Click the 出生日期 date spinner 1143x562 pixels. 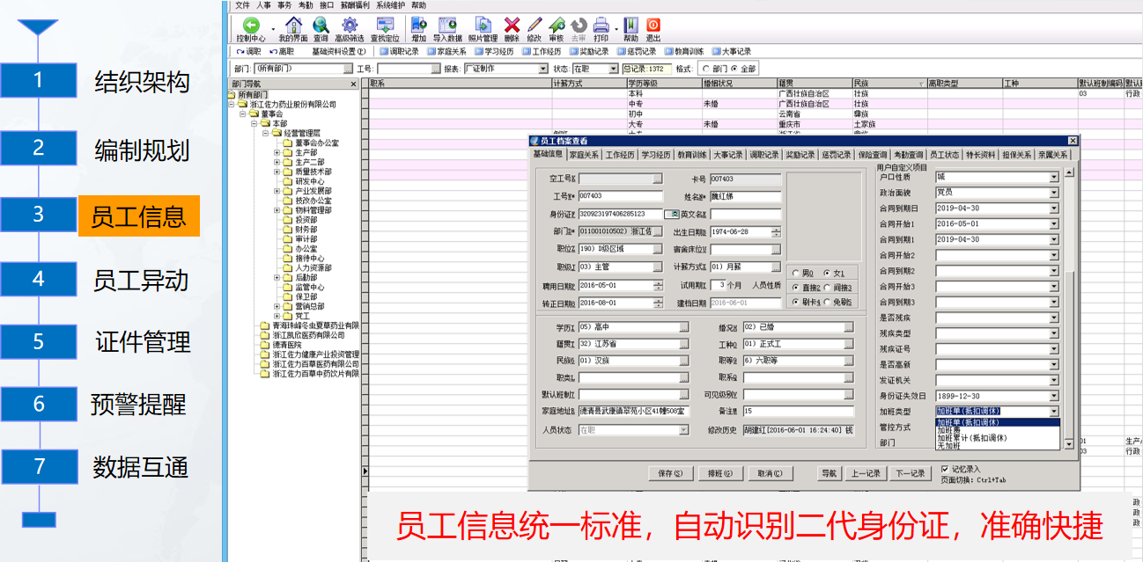[x=776, y=232]
